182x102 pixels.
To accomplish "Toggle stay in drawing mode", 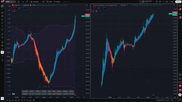I will (x=2, y=46).
